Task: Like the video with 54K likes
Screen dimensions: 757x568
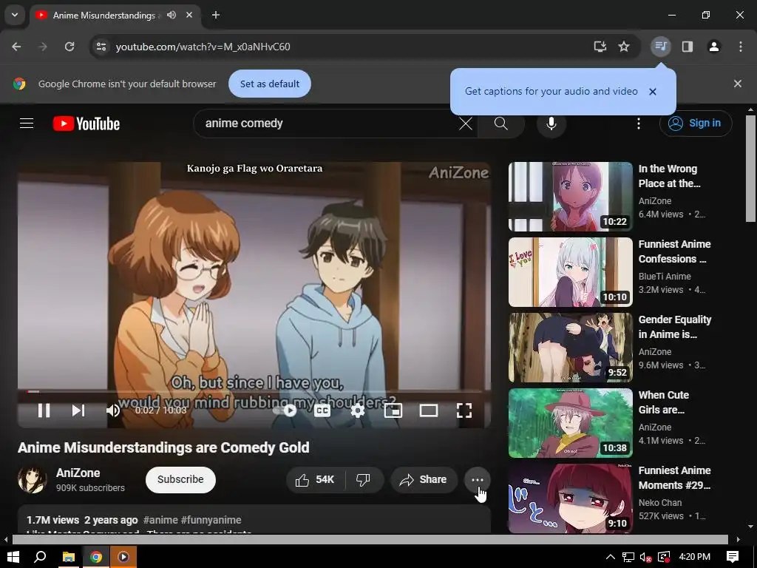Action: point(316,479)
